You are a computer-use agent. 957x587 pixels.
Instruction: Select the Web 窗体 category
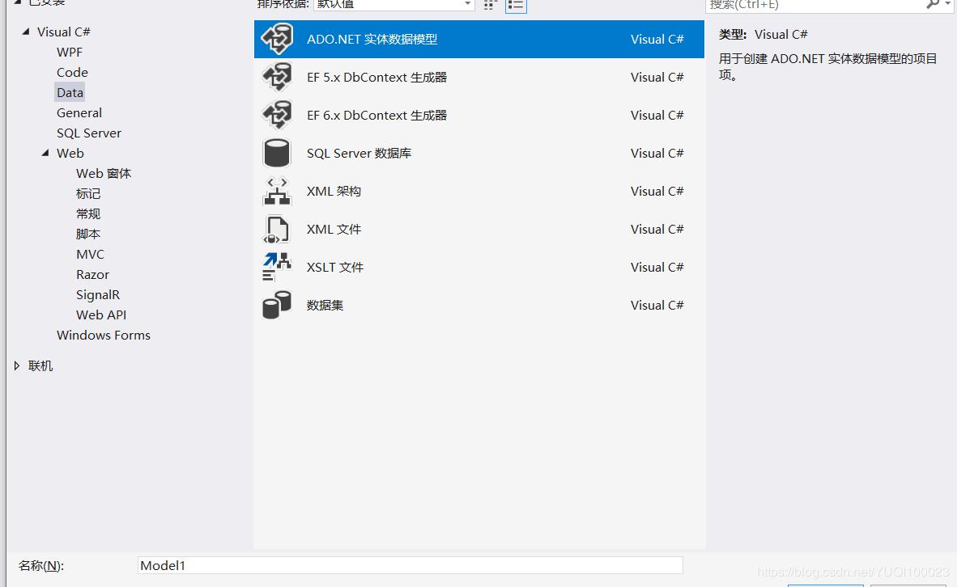104,173
